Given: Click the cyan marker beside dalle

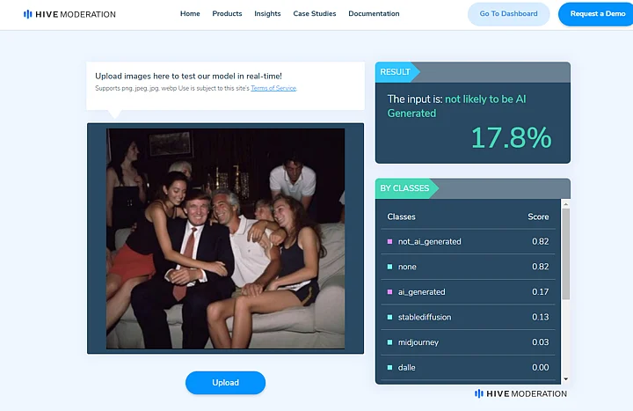Looking at the screenshot, I should click(x=389, y=367).
